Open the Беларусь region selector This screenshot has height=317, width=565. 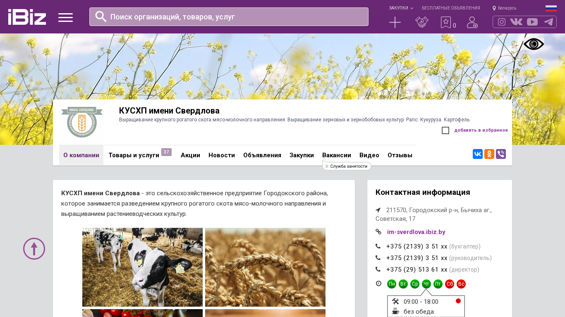(x=504, y=8)
